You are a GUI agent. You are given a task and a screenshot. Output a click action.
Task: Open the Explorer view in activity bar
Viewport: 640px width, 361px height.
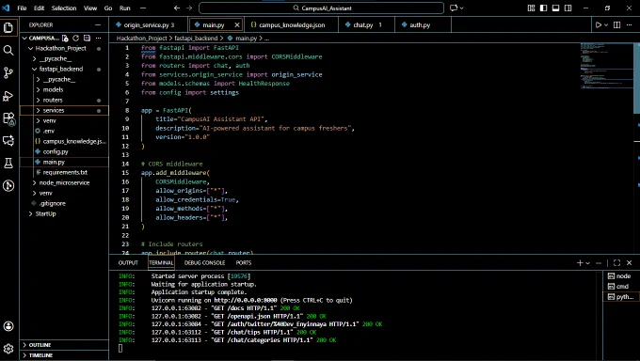pos(8,28)
